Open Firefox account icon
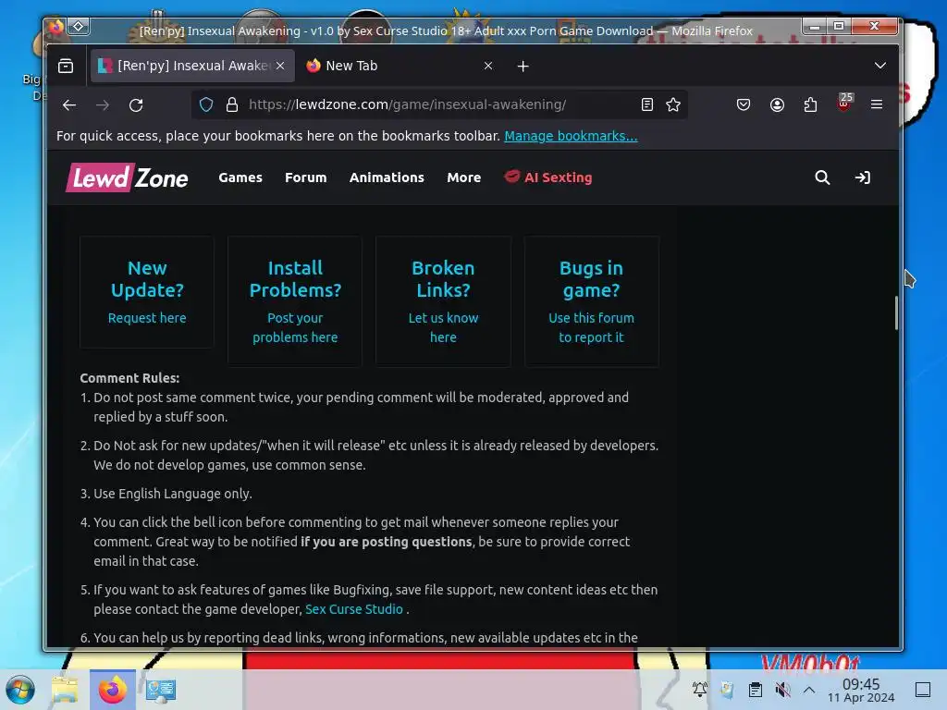Screen dimensions: 947x710 tap(777, 105)
